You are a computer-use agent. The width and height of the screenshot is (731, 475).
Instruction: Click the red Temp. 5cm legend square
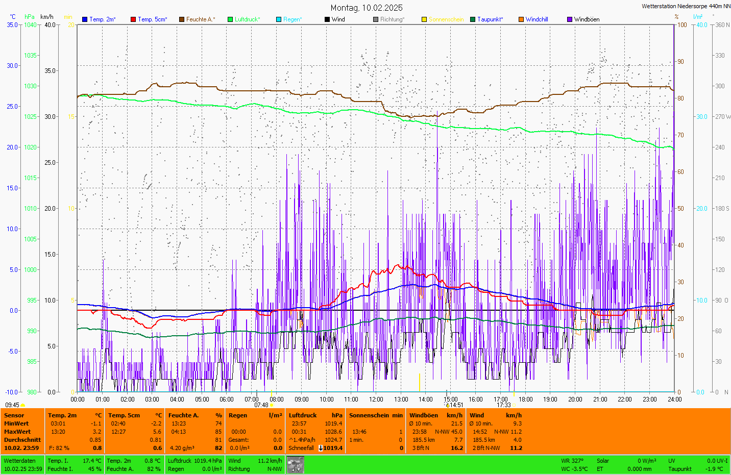tap(133, 19)
